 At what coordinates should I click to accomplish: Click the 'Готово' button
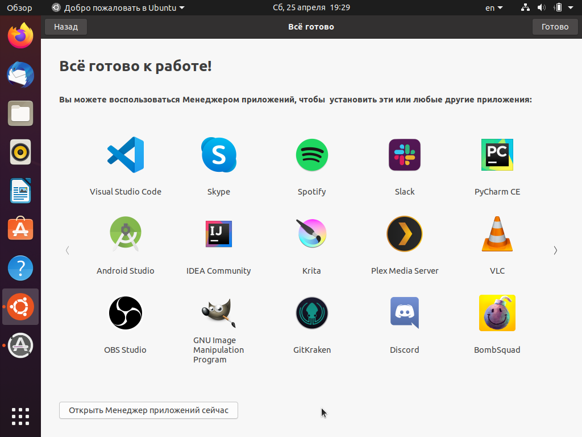point(555,27)
